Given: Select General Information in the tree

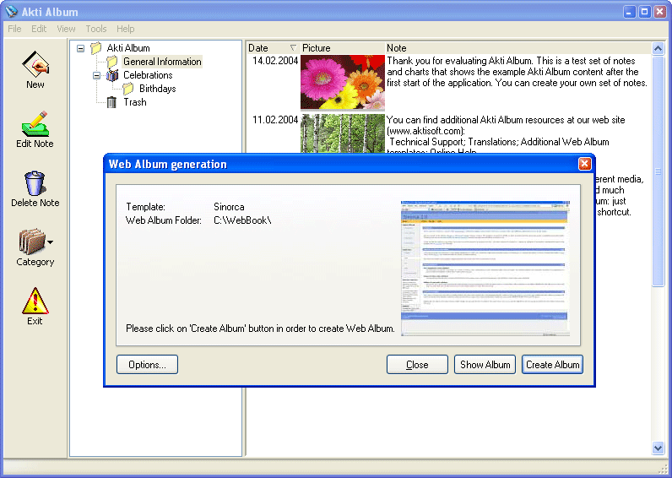Looking at the screenshot, I should coord(162,62).
